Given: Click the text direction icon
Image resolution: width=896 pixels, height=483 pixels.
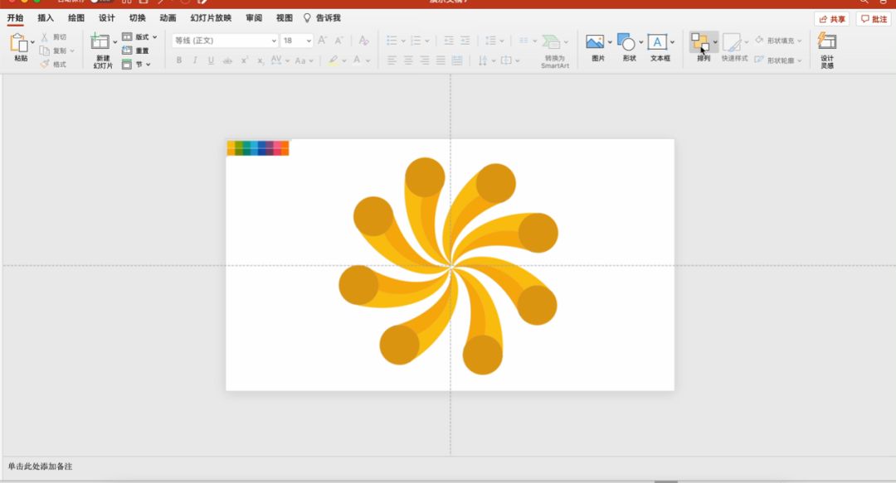Looking at the screenshot, I should 483,60.
